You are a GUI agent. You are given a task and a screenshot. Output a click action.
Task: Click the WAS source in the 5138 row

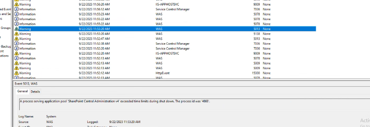159,34
